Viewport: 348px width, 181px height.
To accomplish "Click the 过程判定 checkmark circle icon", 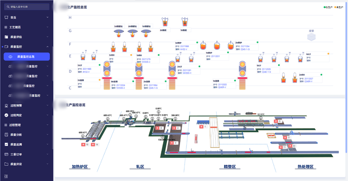I will [6, 115].
